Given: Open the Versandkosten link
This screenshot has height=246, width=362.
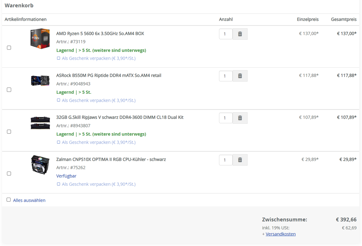Looking at the screenshot, I should tap(280, 234).
